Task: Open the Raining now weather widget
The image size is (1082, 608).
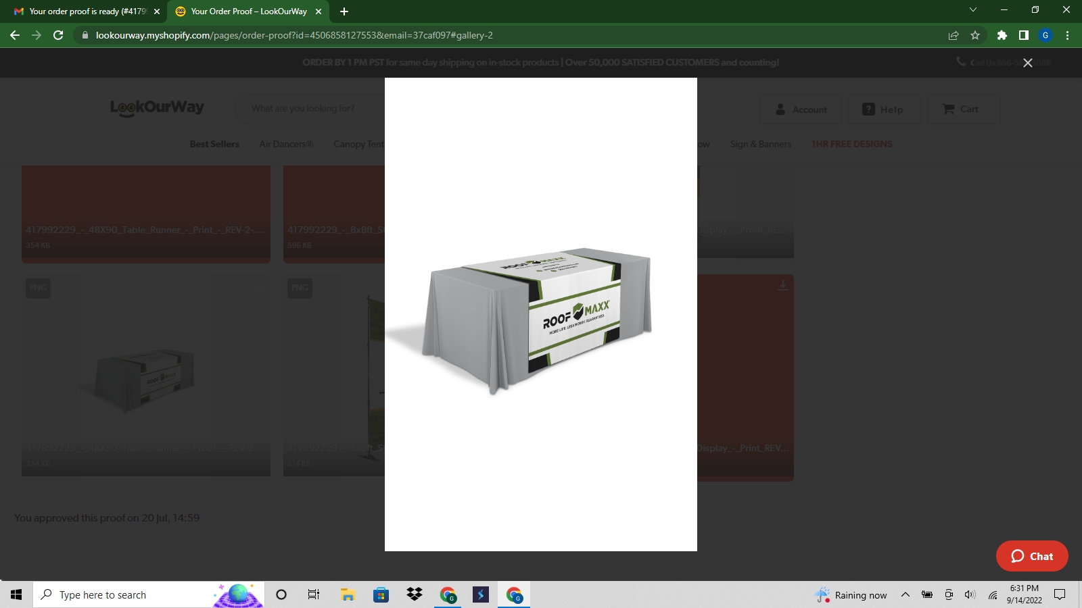Action: point(851,594)
